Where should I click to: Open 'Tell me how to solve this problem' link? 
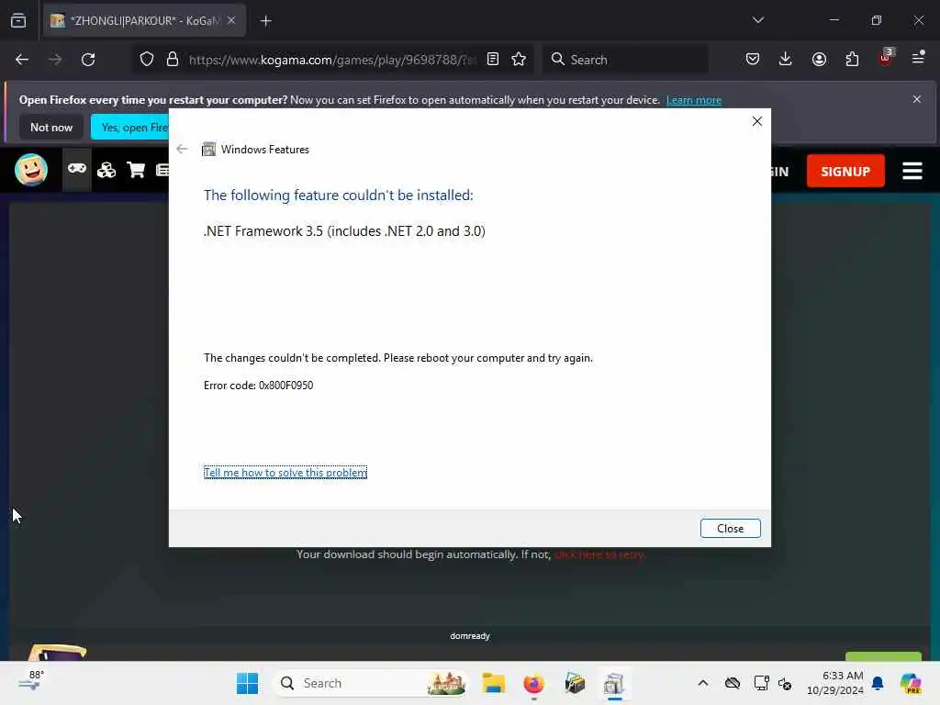pyautogui.click(x=285, y=473)
